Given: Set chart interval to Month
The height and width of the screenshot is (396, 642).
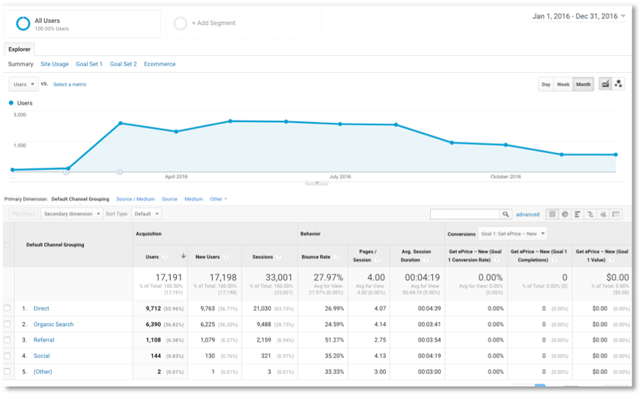Looking at the screenshot, I should (x=583, y=85).
